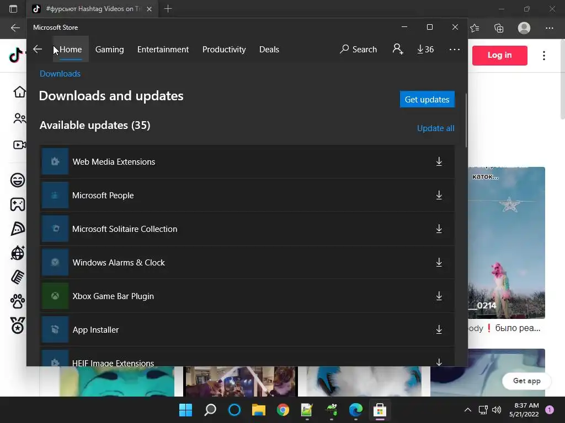Screen dimensions: 565x423
Task: Open TikTok more options menu
Action: [543, 56]
